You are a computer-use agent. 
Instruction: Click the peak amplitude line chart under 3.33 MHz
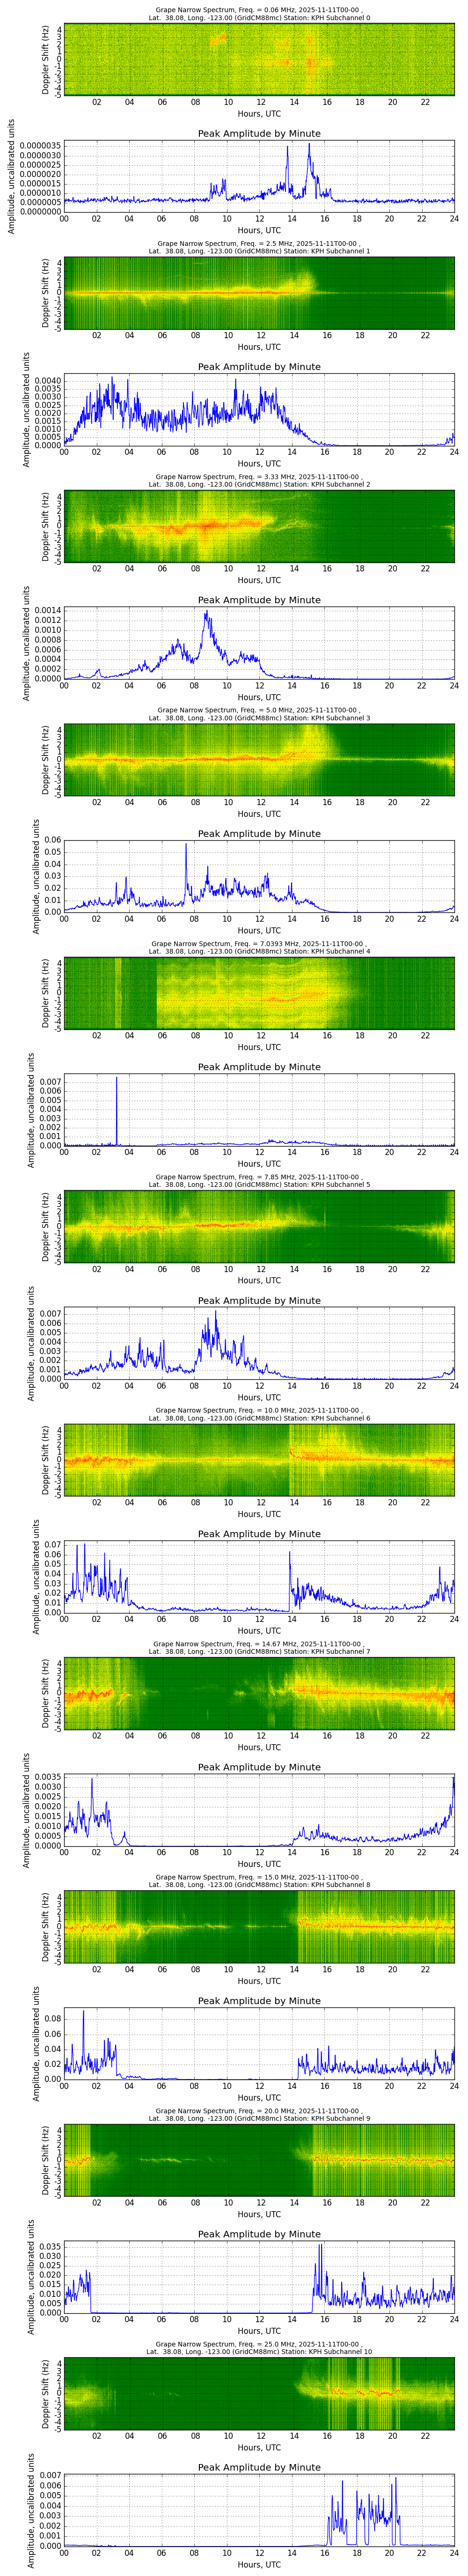coord(259,643)
